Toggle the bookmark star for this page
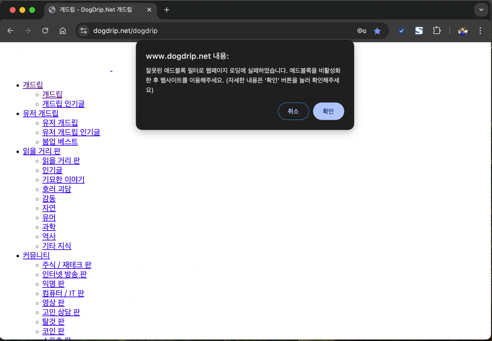Screen dimensions: 492x341 (x=377, y=31)
